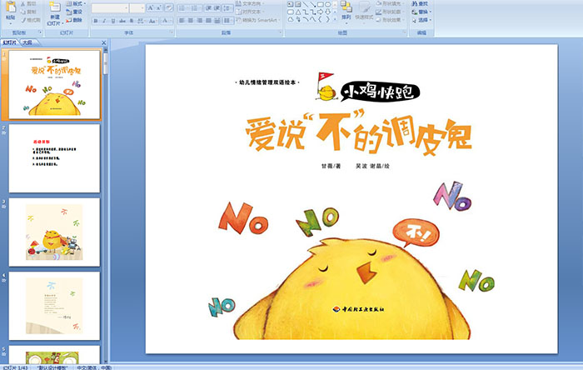Open the Character Spacing dropdown

pyautogui.click(x=141, y=21)
